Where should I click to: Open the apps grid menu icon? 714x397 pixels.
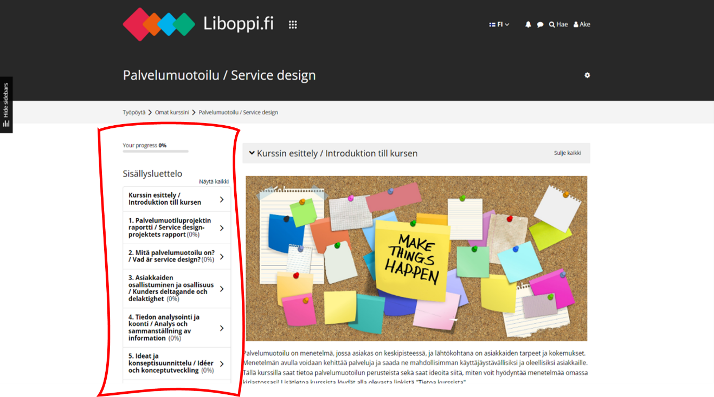(293, 24)
